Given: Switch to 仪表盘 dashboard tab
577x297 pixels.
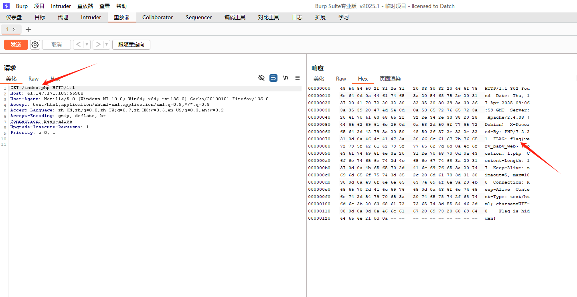Looking at the screenshot, I should coord(14,17).
